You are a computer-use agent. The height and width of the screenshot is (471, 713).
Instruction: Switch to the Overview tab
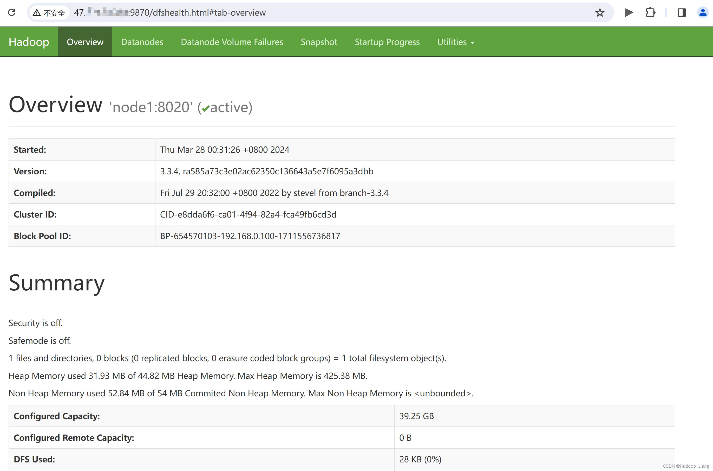[x=85, y=42]
